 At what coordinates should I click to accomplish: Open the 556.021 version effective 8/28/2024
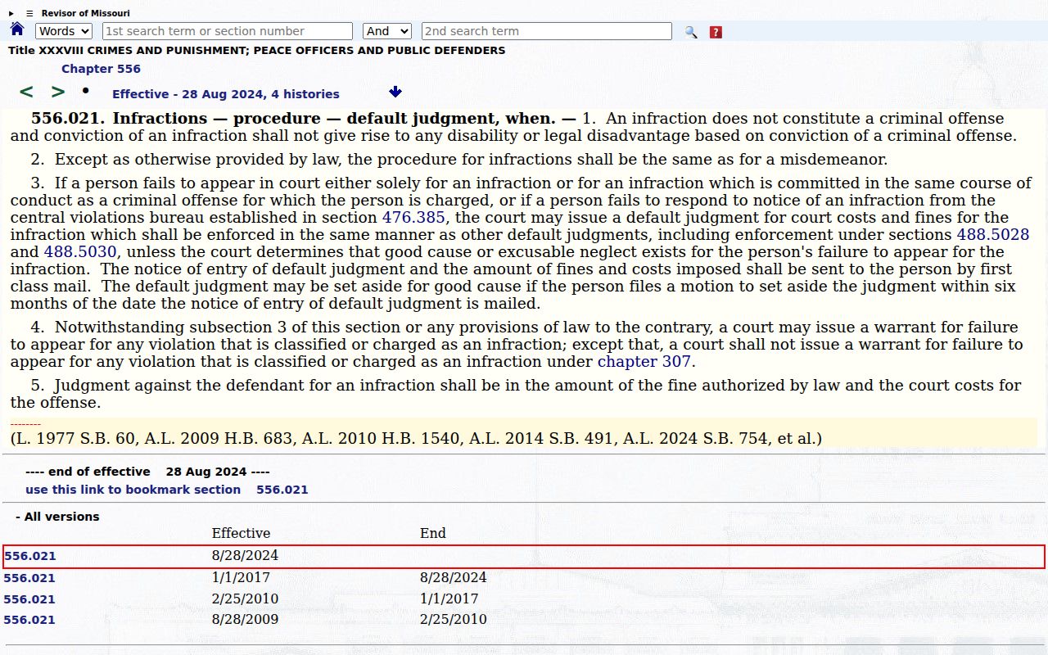[x=30, y=556]
